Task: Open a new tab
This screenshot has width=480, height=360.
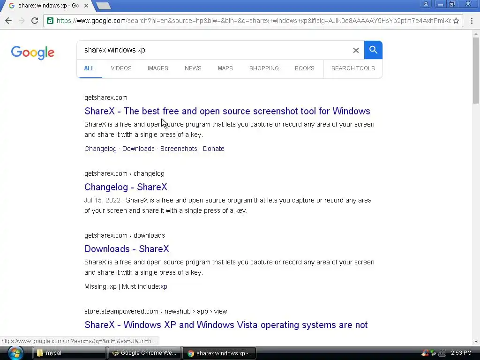Action: point(104,6)
